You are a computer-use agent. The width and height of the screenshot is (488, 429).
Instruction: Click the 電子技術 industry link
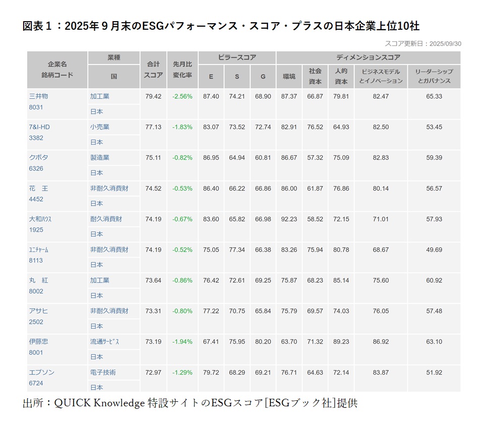tap(103, 373)
